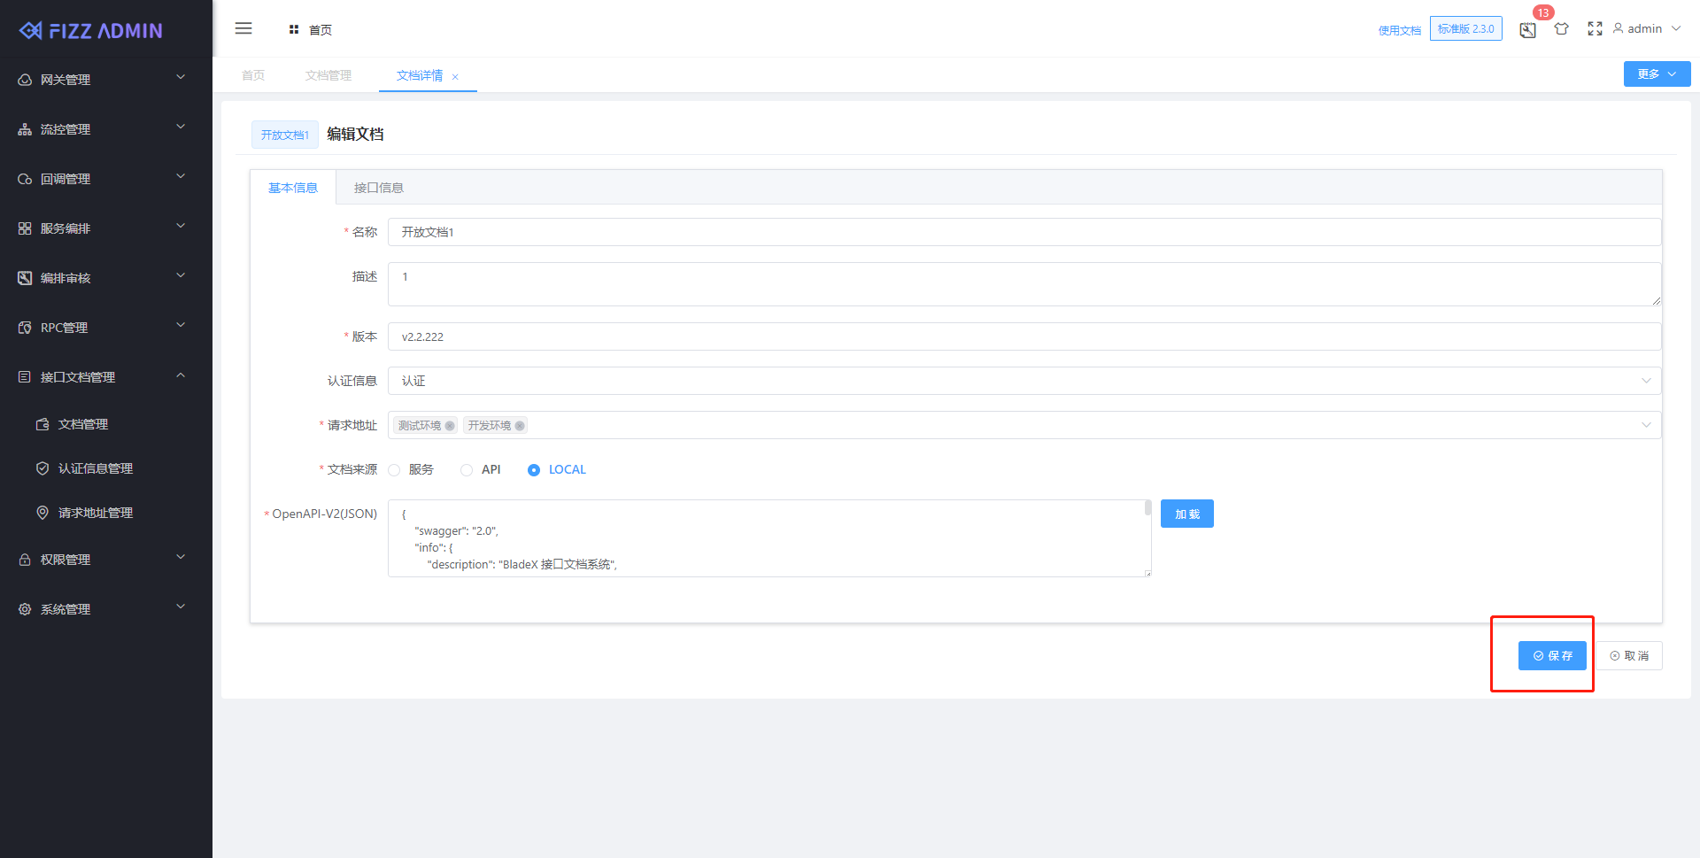This screenshot has width=1700, height=858.
Task: Open the notifications icon with badge 13
Action: (x=1527, y=30)
